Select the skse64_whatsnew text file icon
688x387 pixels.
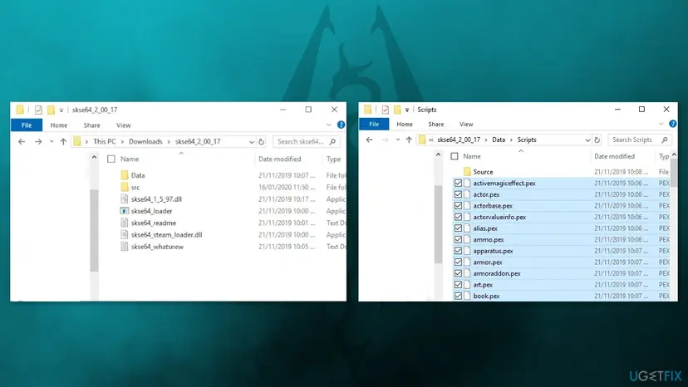125,247
